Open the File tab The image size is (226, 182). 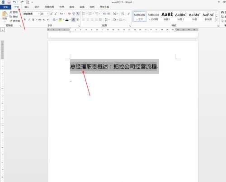(5, 7)
